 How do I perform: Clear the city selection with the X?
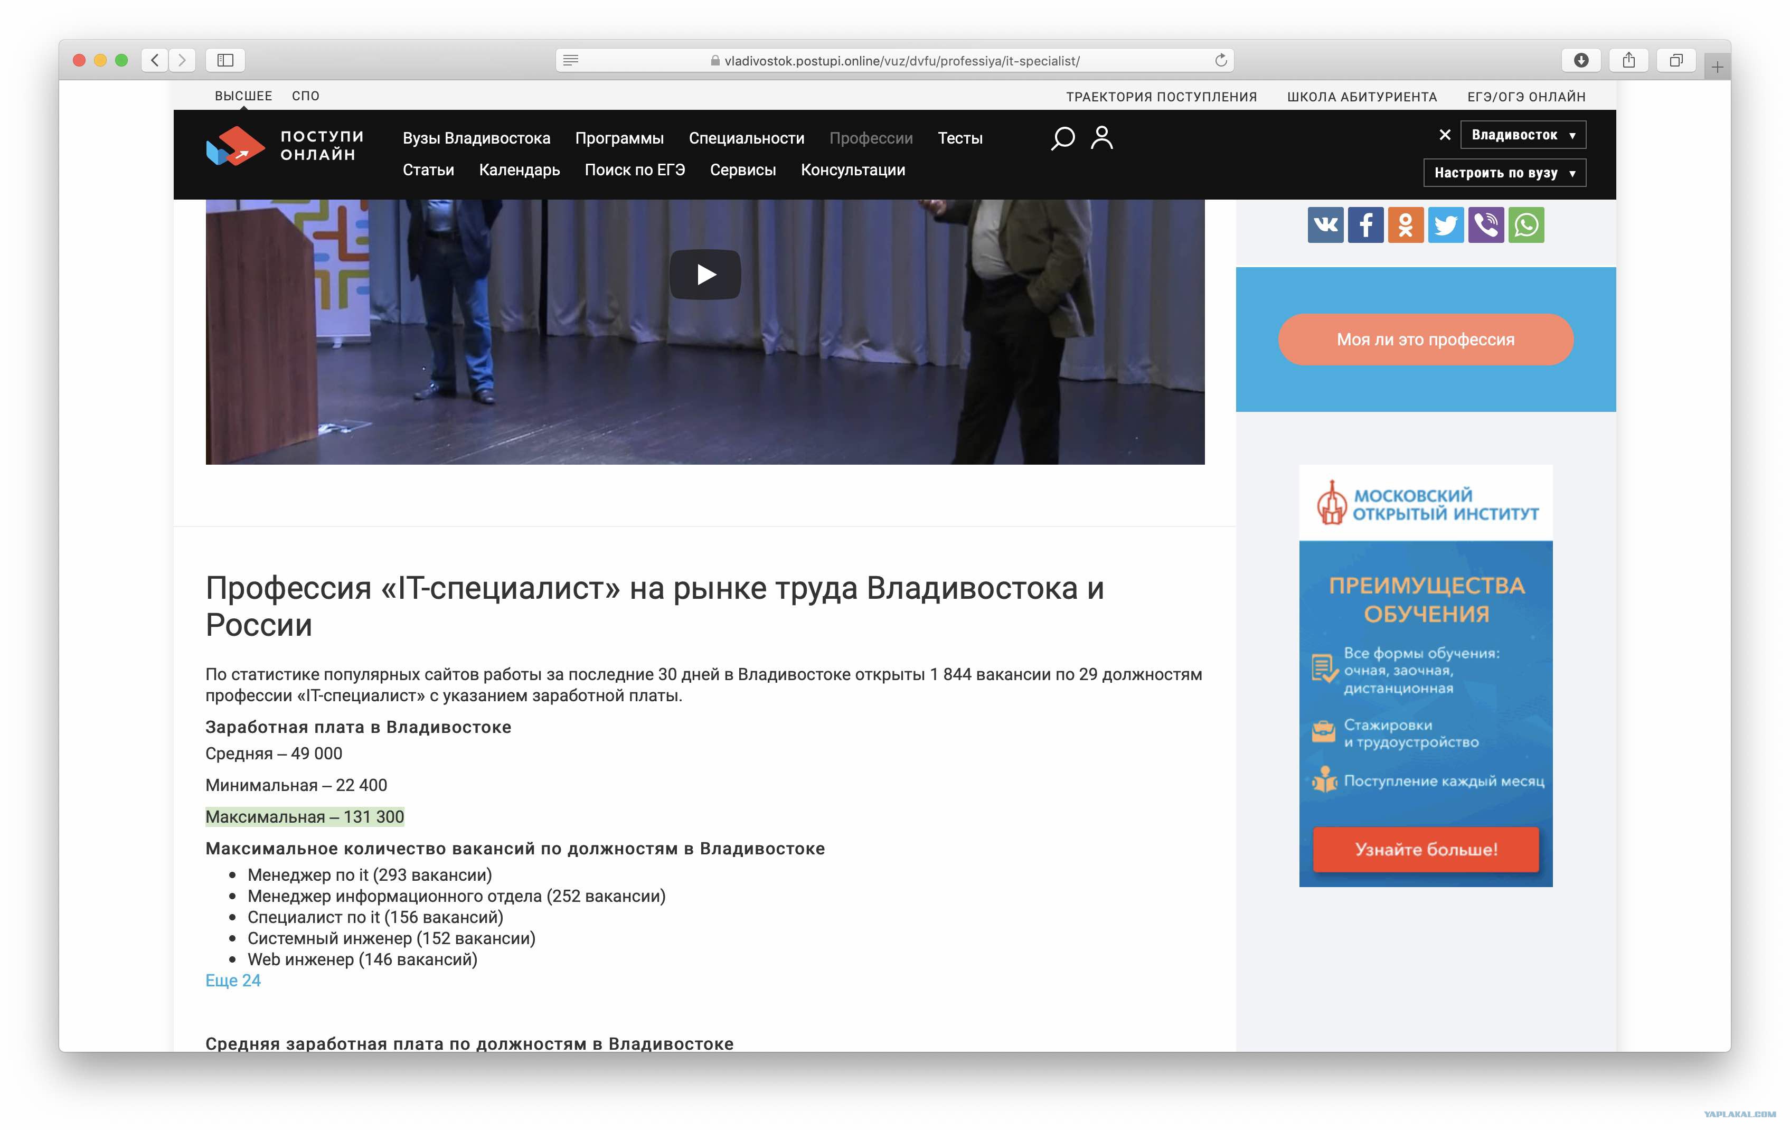[1445, 135]
